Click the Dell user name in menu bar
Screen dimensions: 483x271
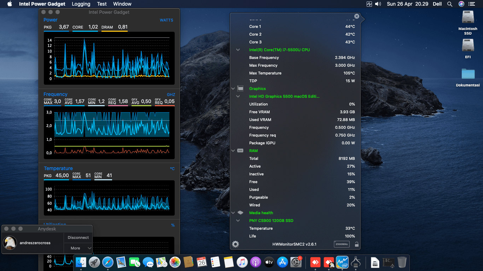(x=437, y=4)
